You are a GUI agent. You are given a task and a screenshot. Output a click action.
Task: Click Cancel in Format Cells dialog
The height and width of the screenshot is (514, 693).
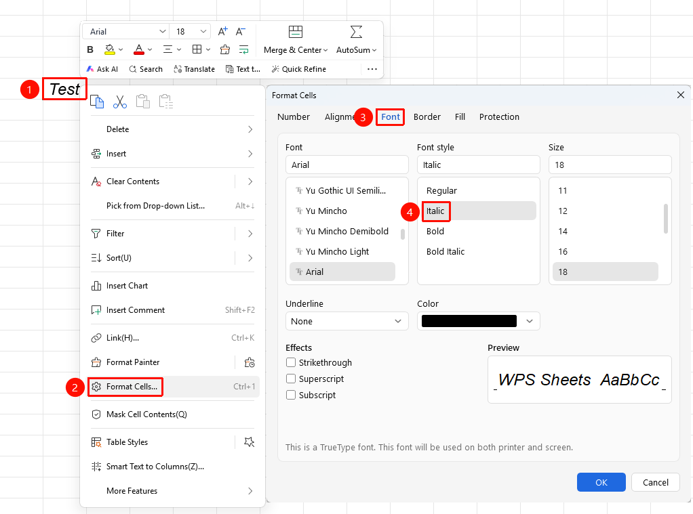(x=656, y=482)
